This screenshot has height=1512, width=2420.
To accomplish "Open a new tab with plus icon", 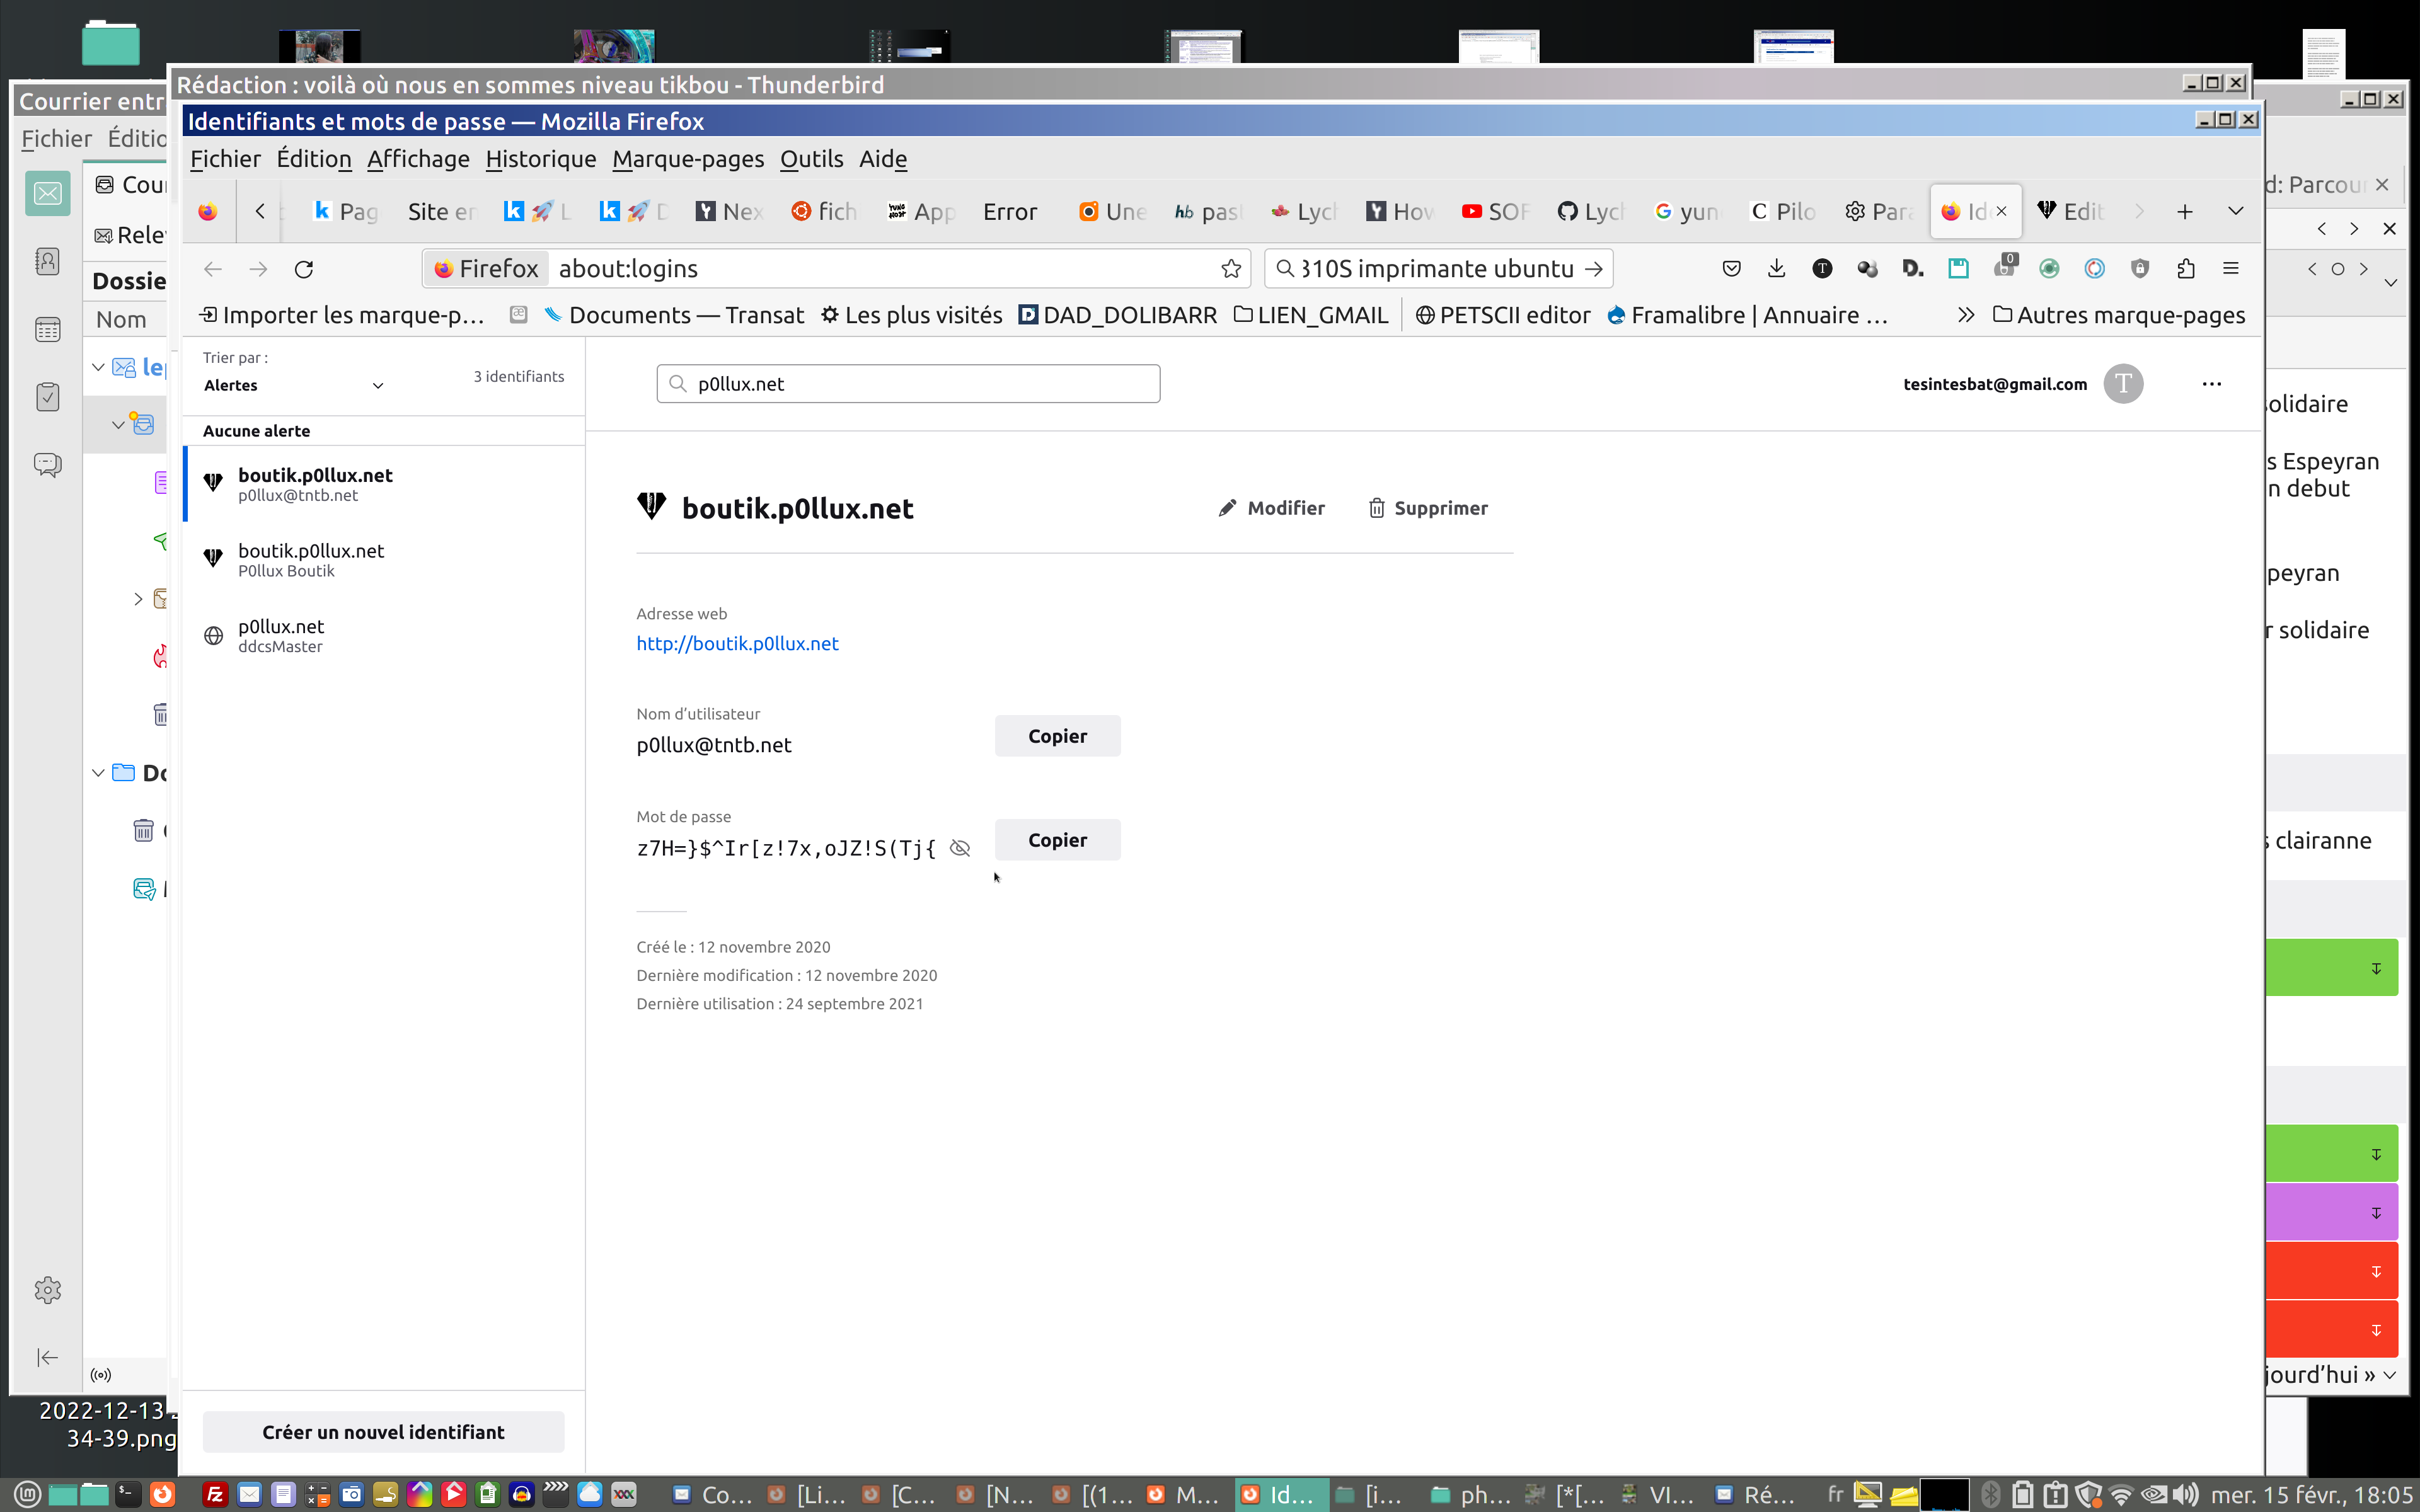I will pyautogui.click(x=2184, y=211).
